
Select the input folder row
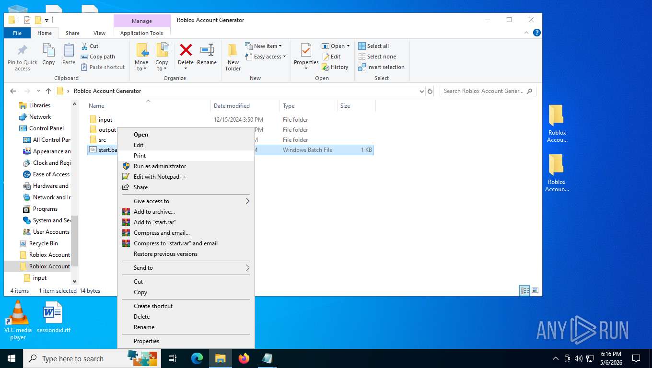pos(230,120)
